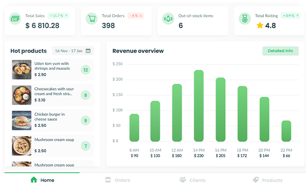Click the Clients people icon
Screen dimensions: 308x188
tap(183, 180)
